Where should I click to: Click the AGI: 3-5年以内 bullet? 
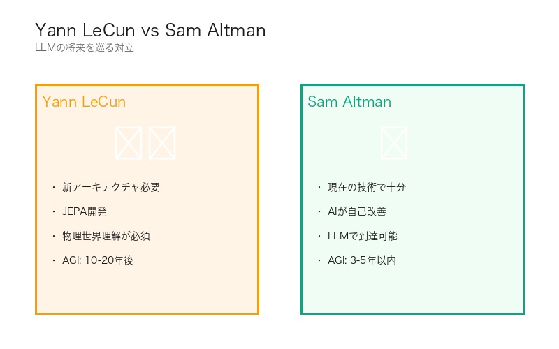click(362, 260)
